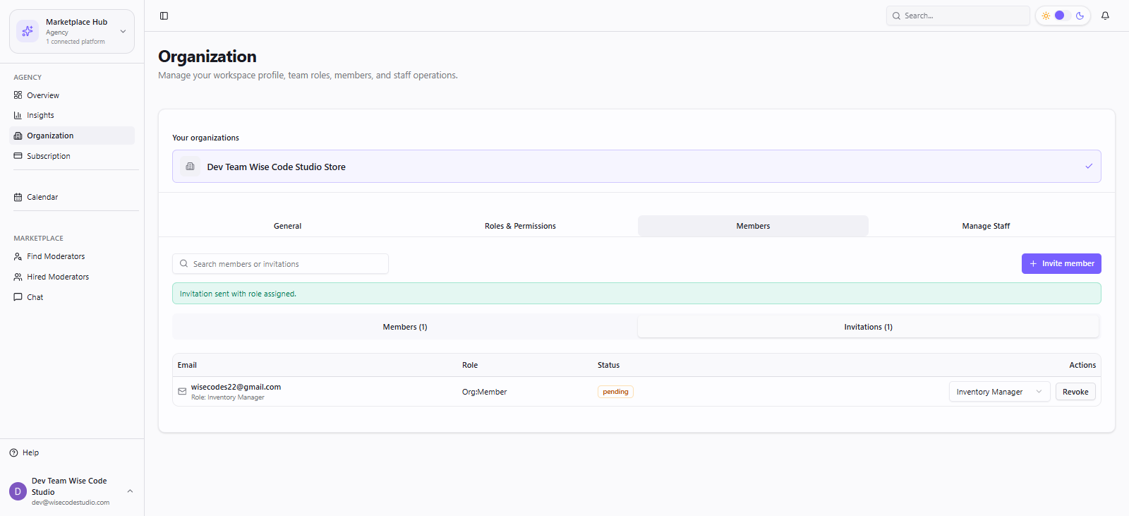Click the Overview grid icon
1129x516 pixels.
click(18, 95)
